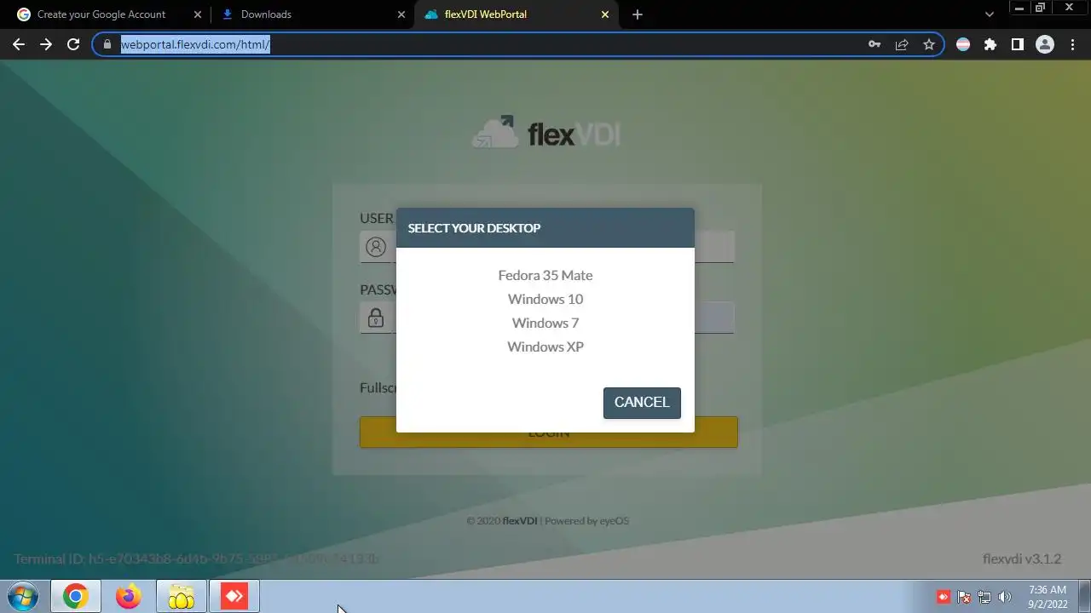Select Fedora 35 Mate desktop

click(545, 275)
